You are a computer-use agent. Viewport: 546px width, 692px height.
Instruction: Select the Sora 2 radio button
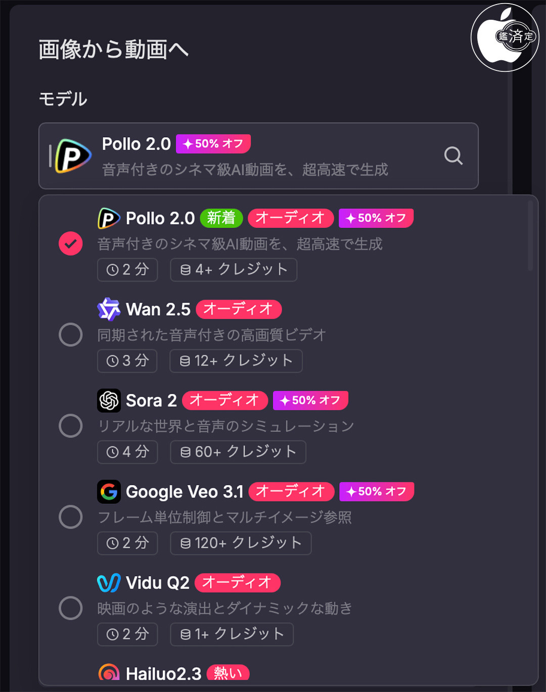[x=71, y=426]
